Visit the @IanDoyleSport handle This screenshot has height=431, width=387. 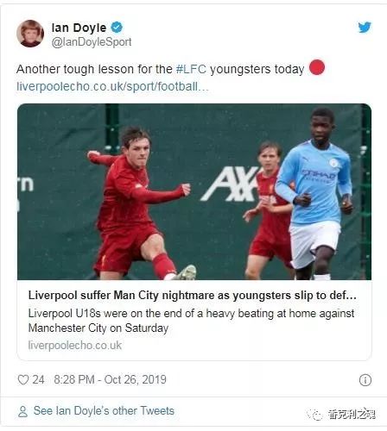point(92,42)
